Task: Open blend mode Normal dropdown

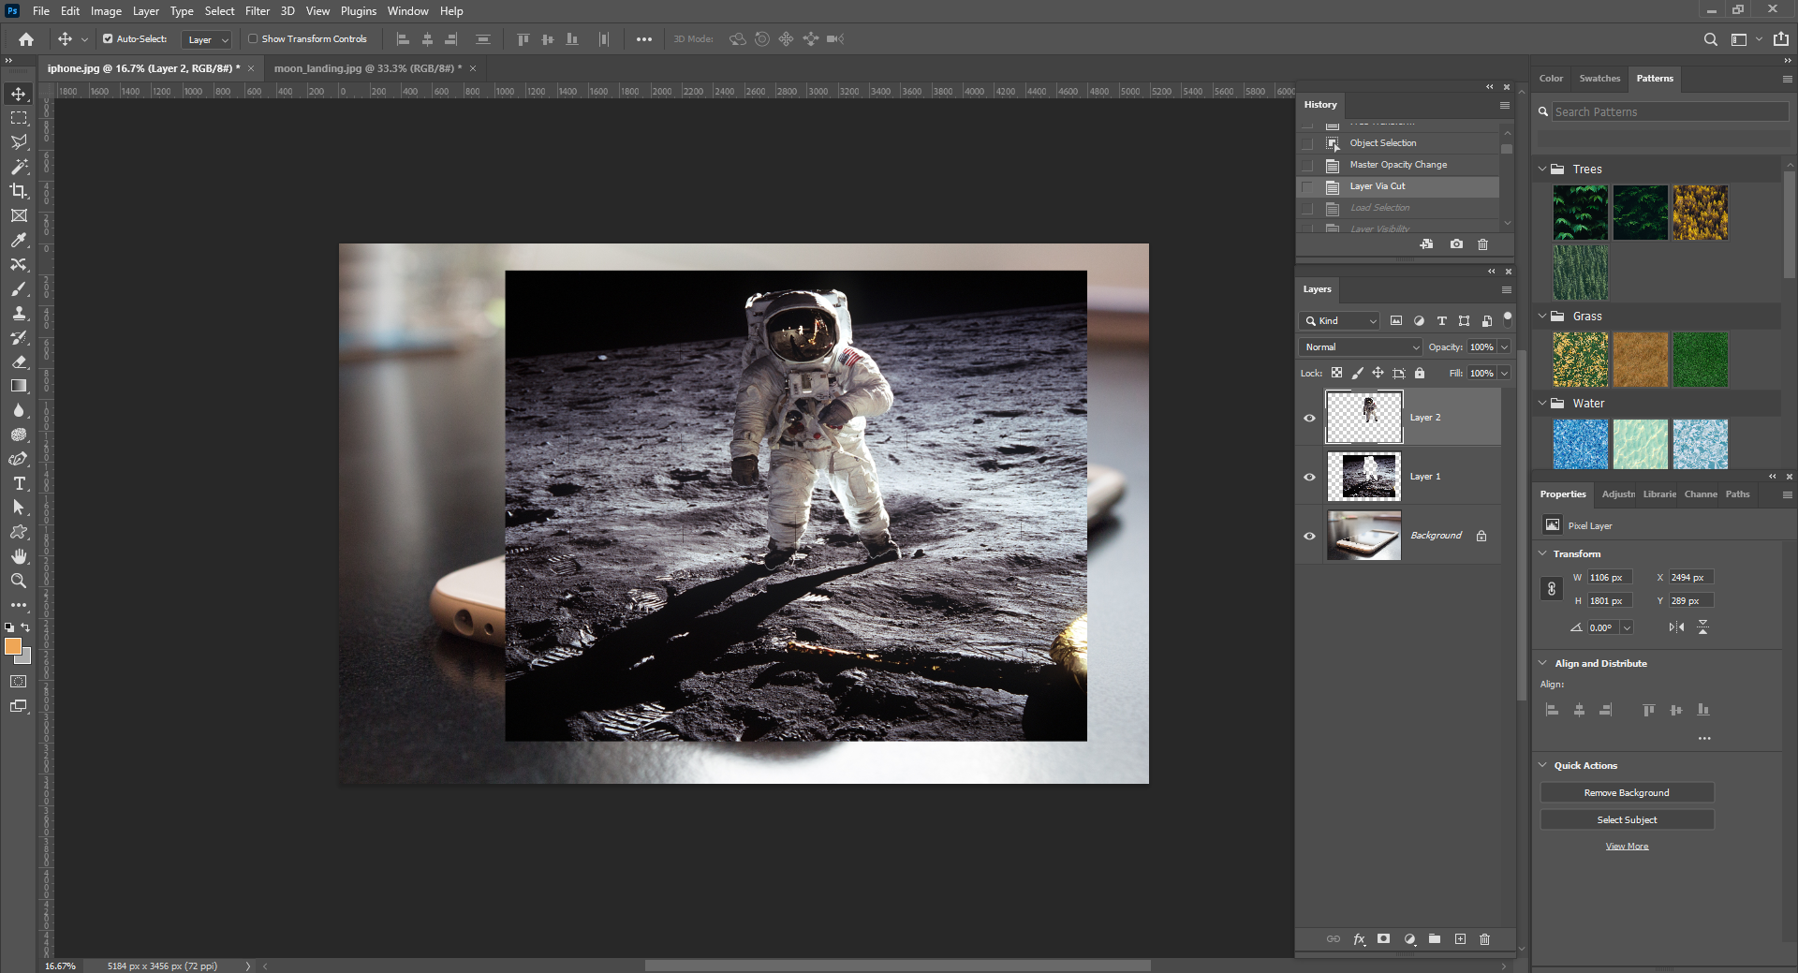Action: coord(1360,346)
